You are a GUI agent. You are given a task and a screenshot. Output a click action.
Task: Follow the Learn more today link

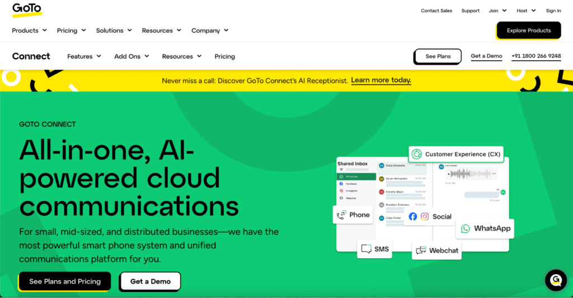point(381,80)
